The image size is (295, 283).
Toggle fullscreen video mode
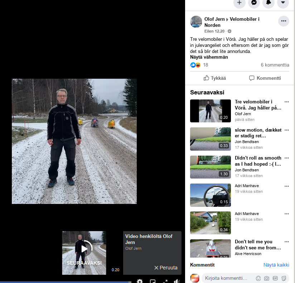pos(165,281)
